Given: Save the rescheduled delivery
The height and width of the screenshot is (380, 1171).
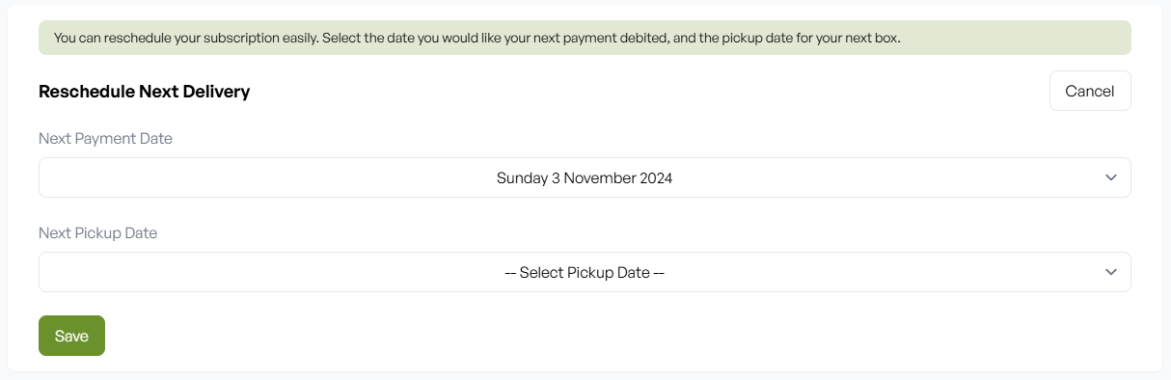Looking at the screenshot, I should point(71,336).
